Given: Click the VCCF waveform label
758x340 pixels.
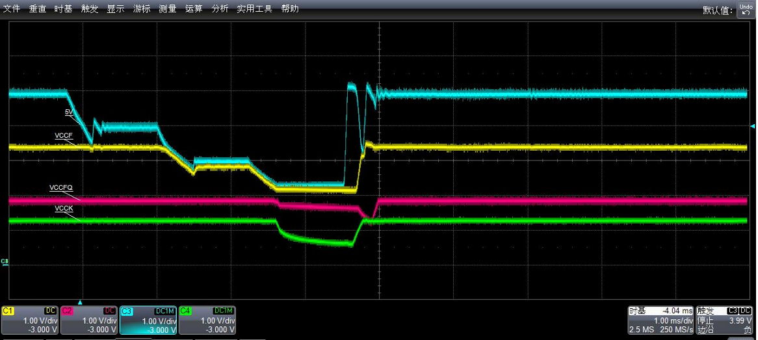Looking at the screenshot, I should [x=64, y=136].
